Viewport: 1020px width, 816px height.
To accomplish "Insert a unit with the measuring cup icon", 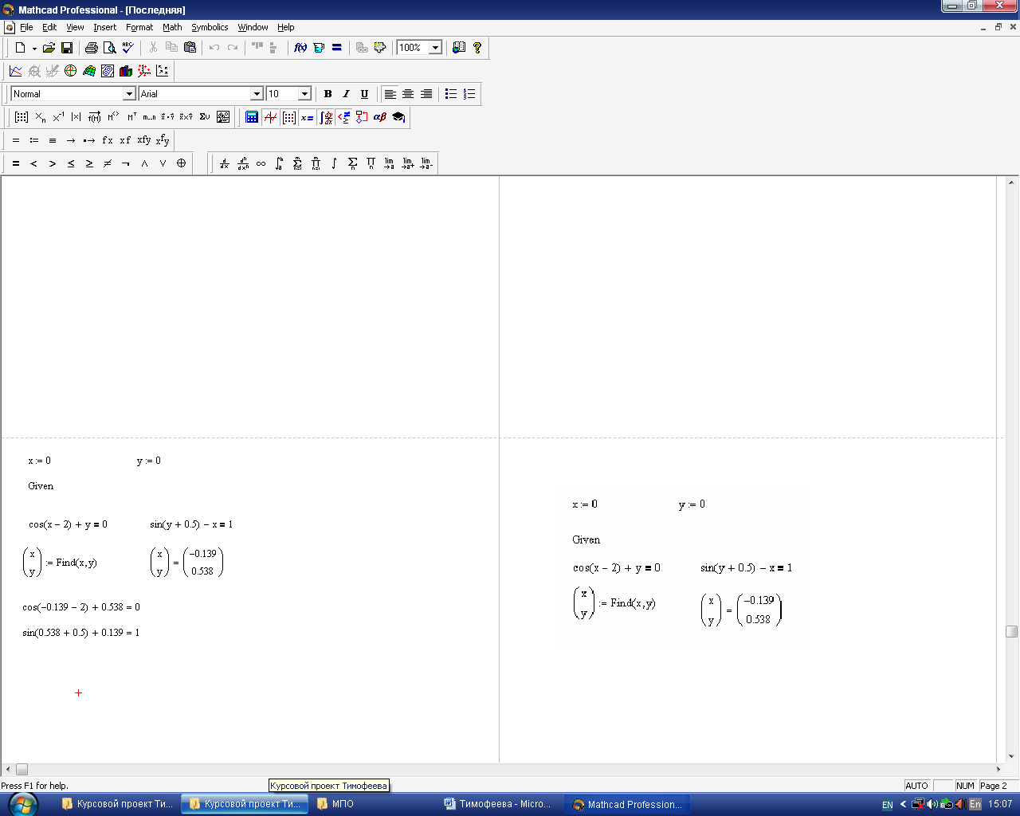I will click(x=319, y=48).
